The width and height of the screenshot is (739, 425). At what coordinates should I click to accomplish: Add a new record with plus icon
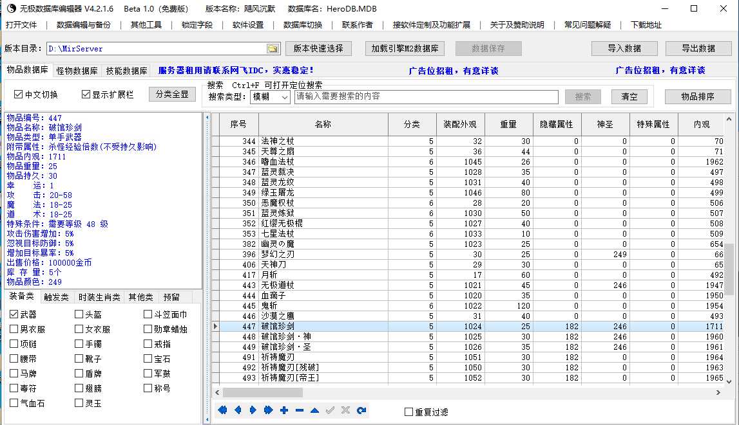tap(284, 410)
